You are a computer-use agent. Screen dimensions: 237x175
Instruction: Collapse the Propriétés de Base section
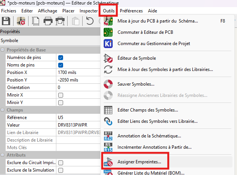pyautogui.click(x=2, y=50)
